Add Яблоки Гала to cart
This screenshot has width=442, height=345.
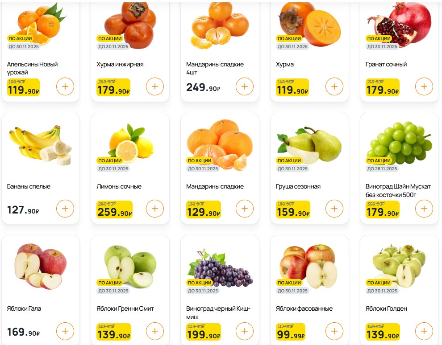[65, 331]
